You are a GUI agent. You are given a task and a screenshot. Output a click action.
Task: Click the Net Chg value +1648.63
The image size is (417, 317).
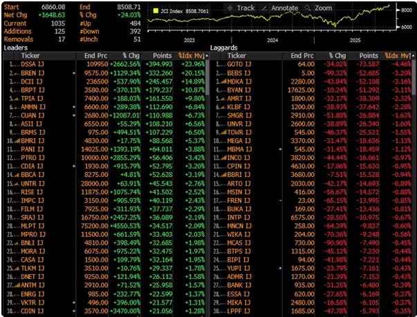[52, 15]
